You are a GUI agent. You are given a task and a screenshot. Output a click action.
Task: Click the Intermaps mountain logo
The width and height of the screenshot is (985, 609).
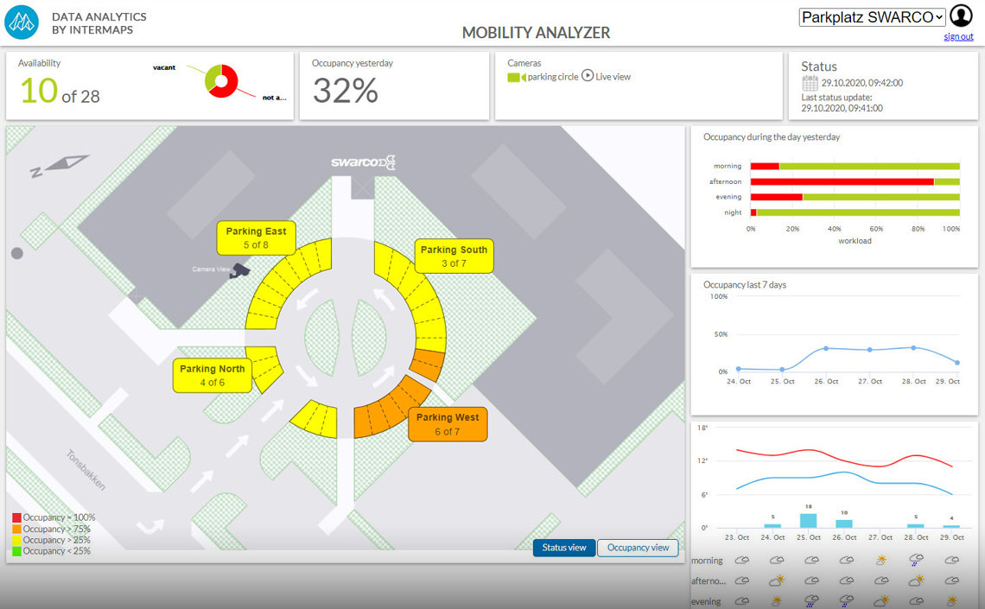click(22, 22)
